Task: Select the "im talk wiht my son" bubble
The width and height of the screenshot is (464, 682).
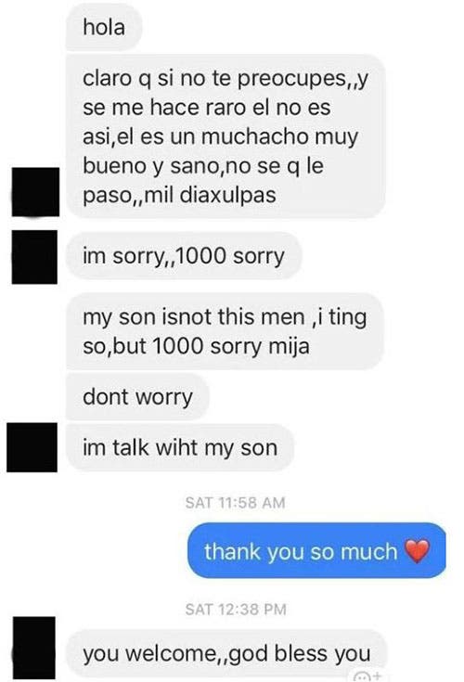Action: tap(180, 447)
